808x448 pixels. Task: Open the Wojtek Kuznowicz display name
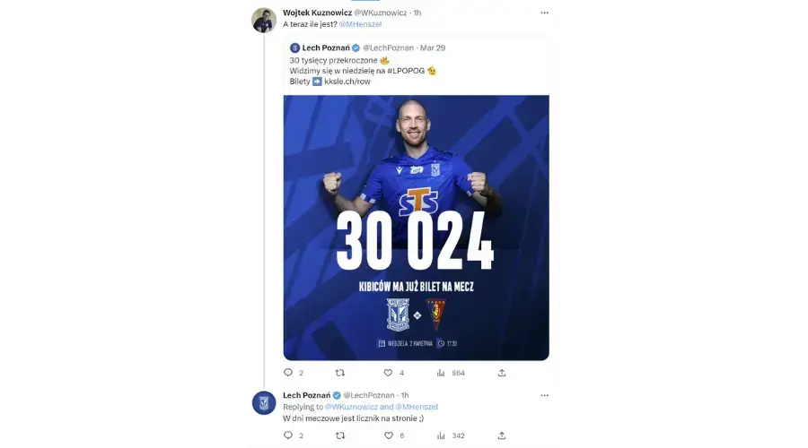tap(317, 13)
